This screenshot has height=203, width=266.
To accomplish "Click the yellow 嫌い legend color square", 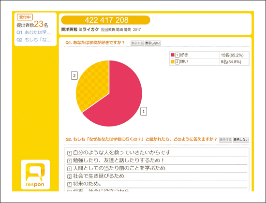I will (173, 62).
